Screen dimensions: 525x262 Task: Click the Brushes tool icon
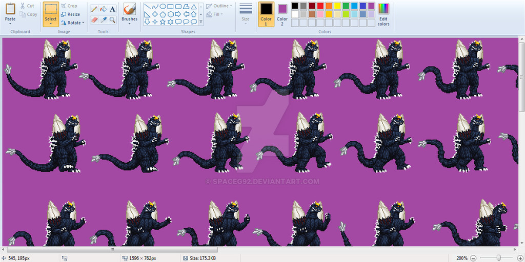(129, 9)
